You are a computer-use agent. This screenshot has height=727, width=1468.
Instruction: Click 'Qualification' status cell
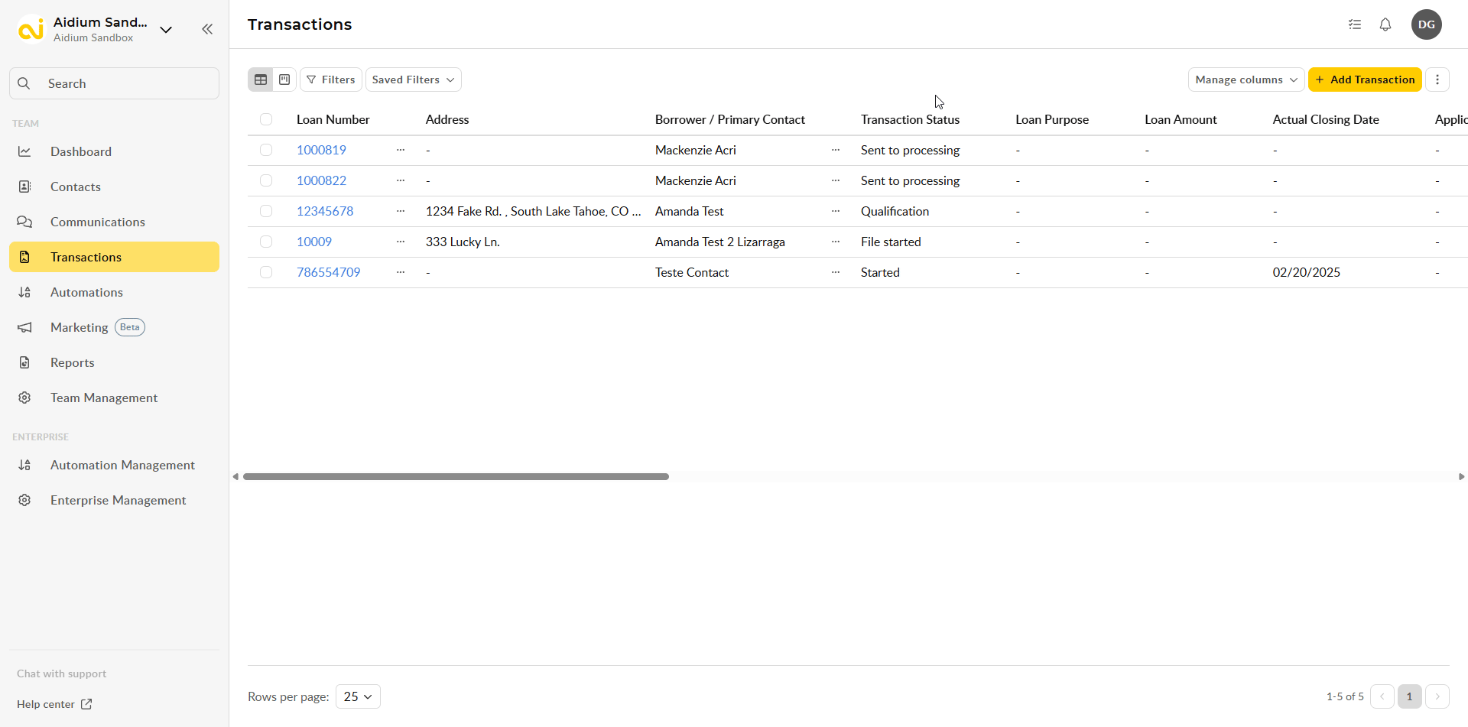pos(895,211)
